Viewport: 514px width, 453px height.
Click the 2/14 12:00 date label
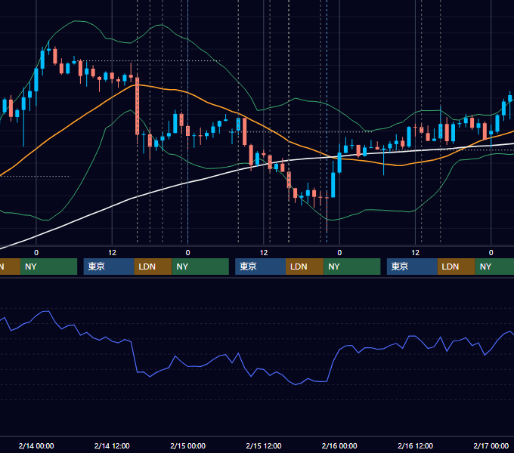point(112,445)
